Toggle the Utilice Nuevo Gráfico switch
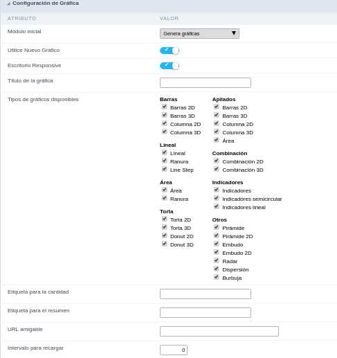337x358 pixels. (170, 51)
